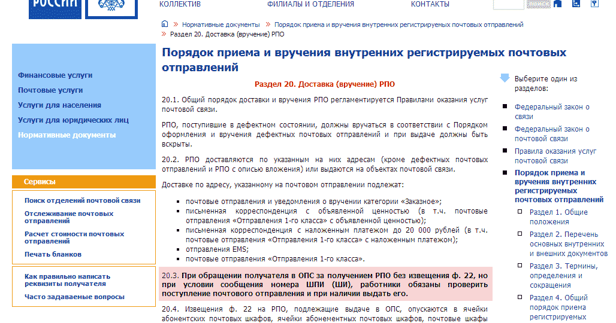The image size is (616, 323).
Task: Open 'Нормативные документы' in the side menu
Action: pos(67,135)
